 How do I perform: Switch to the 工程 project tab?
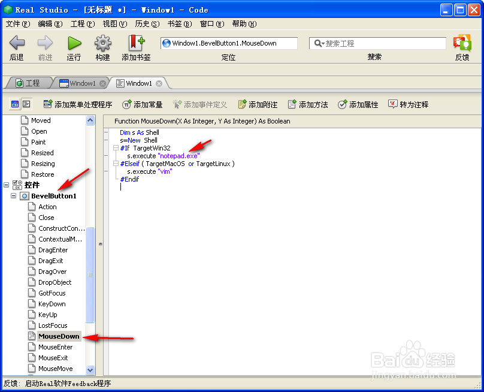28,83
